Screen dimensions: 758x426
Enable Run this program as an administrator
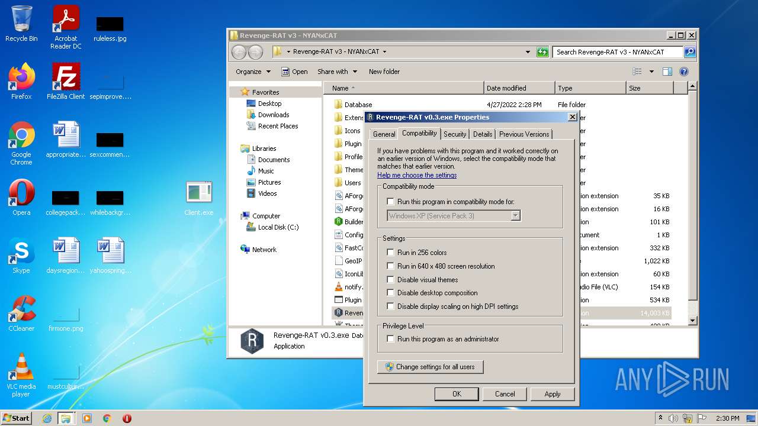[x=390, y=339]
